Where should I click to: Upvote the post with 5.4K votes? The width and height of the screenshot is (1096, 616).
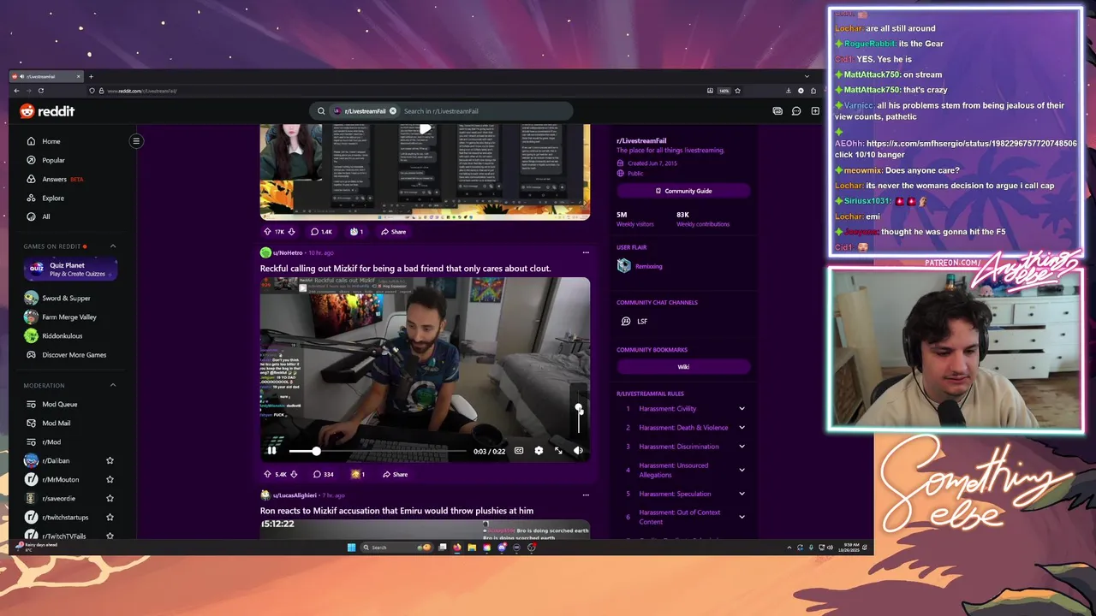click(x=268, y=475)
